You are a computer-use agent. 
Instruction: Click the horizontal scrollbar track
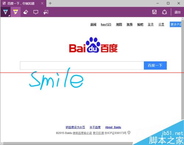point(68,144)
